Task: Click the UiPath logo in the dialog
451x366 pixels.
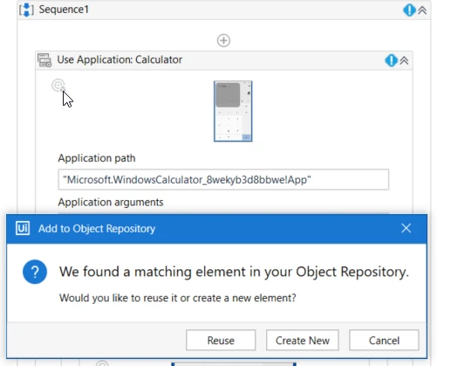Action: coord(23,228)
